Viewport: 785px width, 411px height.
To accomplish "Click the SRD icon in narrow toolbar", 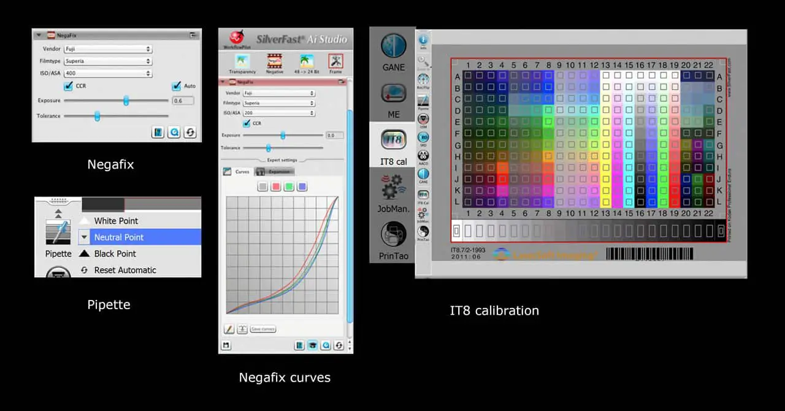I will [x=423, y=137].
